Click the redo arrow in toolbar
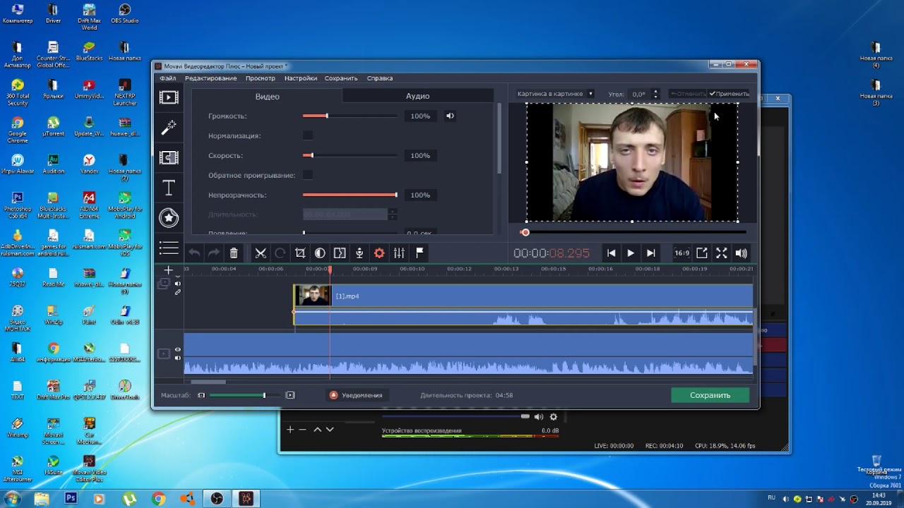This screenshot has width=904, height=508. (213, 253)
